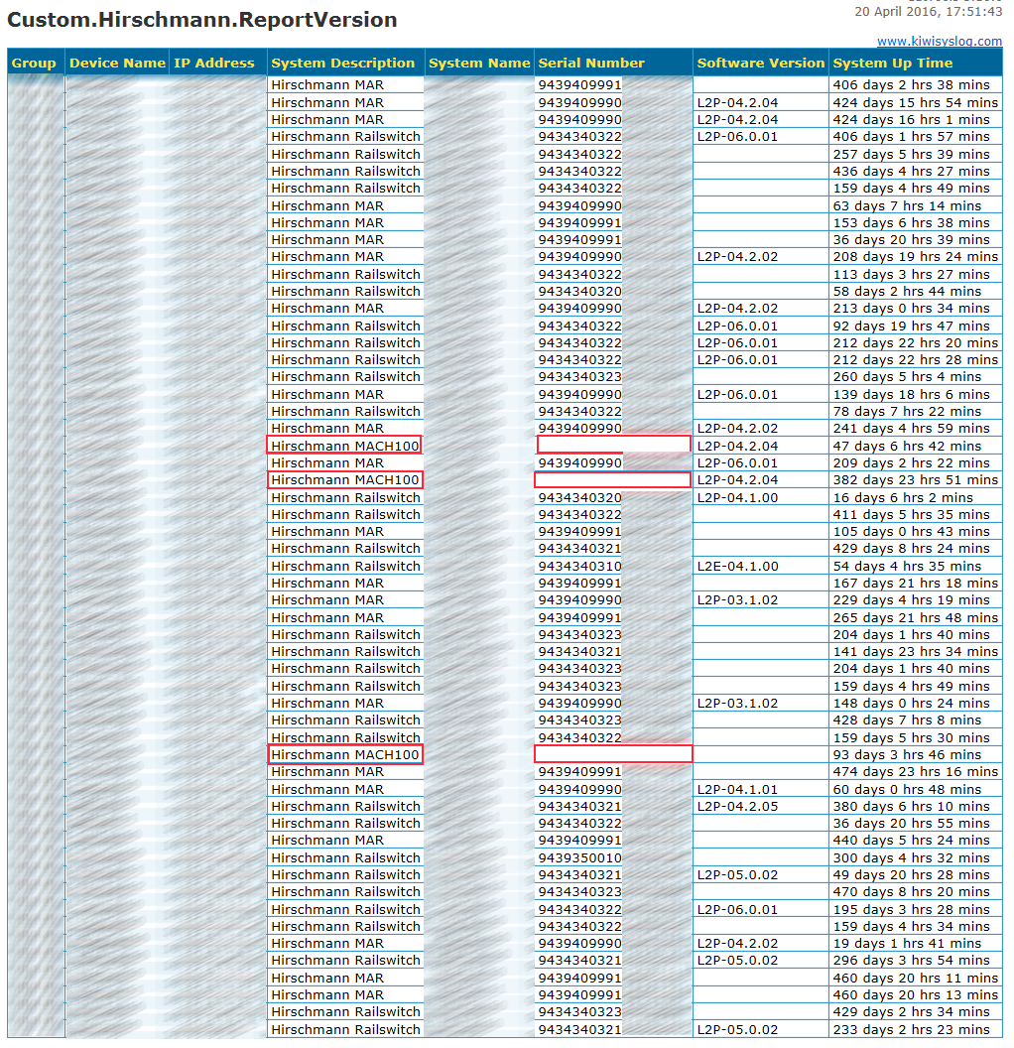1014x1048 pixels.
Task: Click the 167 days 21 hrs 18 mins cell
Action: pyautogui.click(x=915, y=583)
